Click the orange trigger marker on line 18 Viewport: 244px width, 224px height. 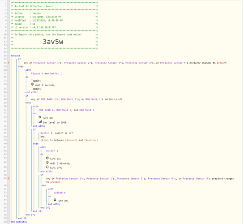[9, 63]
